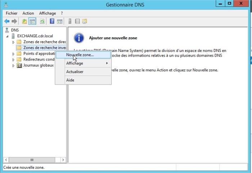Image resolution: width=252 pixels, height=173 pixels.
Task: Open the Affichage menu in menu bar
Action: [48, 13]
